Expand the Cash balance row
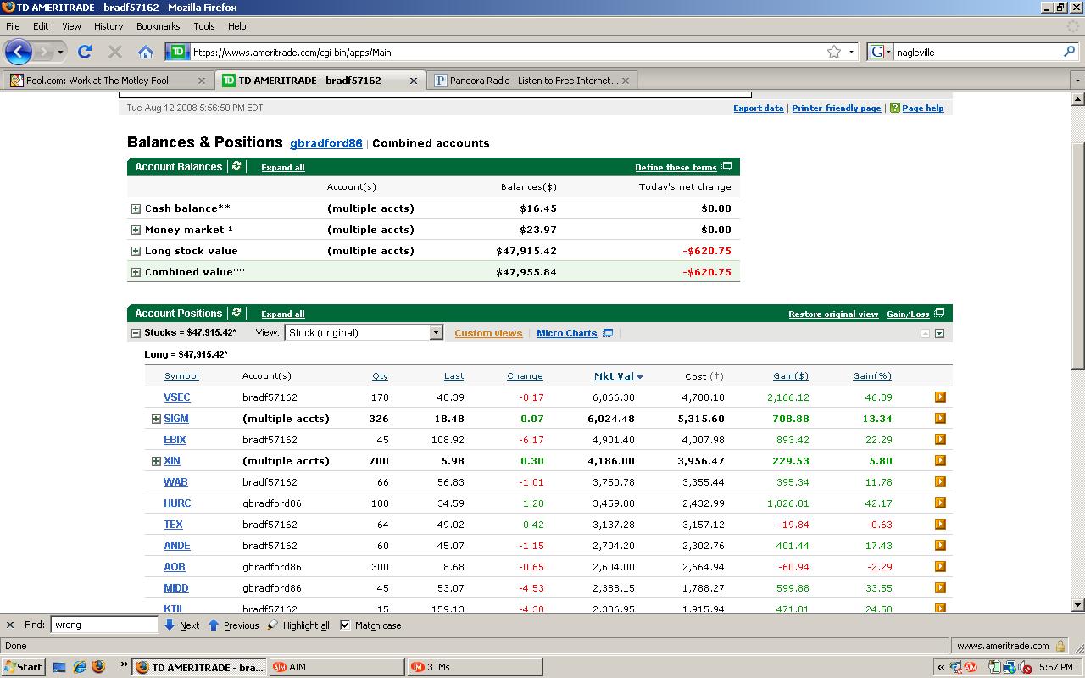1085x678 pixels. [136, 208]
